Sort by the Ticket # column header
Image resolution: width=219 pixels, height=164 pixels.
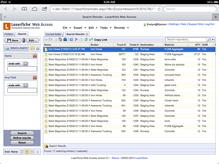click(x=134, y=45)
